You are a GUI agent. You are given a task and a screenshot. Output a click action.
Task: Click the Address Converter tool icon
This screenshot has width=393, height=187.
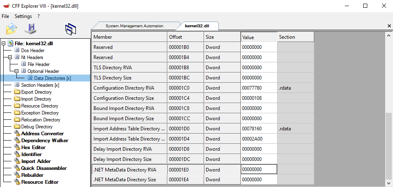click(17, 134)
